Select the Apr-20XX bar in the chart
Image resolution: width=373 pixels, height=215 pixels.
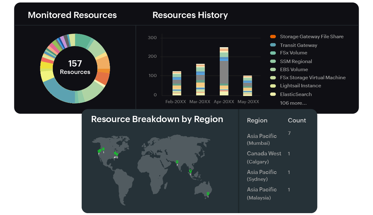pyautogui.click(x=224, y=71)
